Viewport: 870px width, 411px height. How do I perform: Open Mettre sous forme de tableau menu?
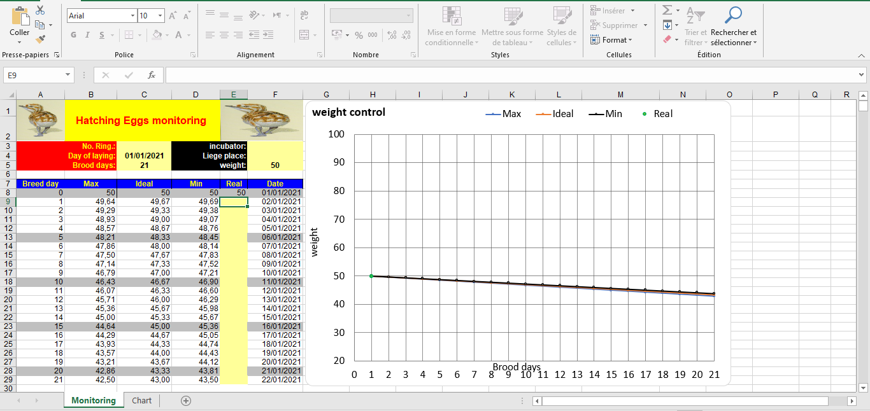pyautogui.click(x=513, y=27)
